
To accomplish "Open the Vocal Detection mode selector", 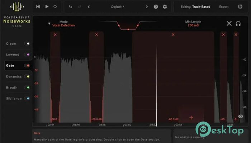I will 63,25.
